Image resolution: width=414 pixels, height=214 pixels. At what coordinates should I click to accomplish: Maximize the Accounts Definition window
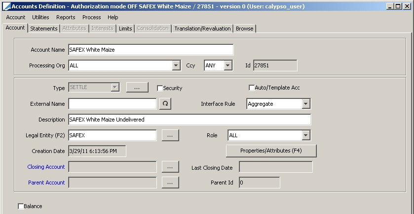[398, 6]
